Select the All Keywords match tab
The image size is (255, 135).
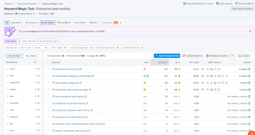(x=32, y=23)
